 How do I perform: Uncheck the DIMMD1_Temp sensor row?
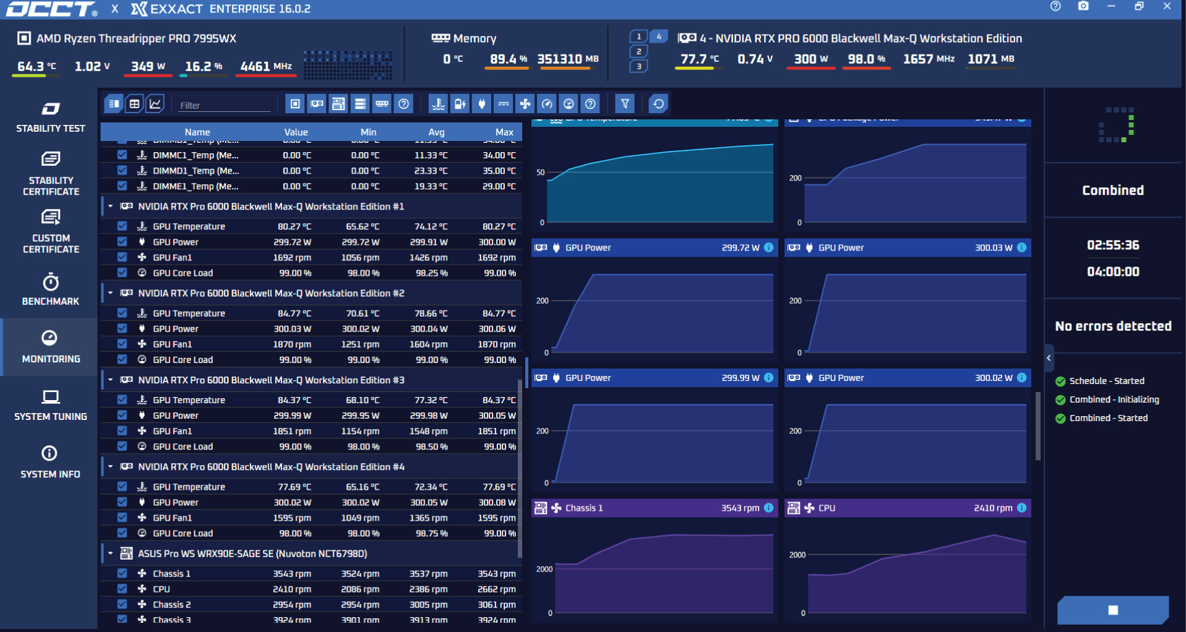click(122, 170)
